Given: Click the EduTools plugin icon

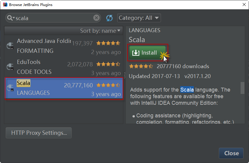Looking at the screenshot, I should (10, 67).
